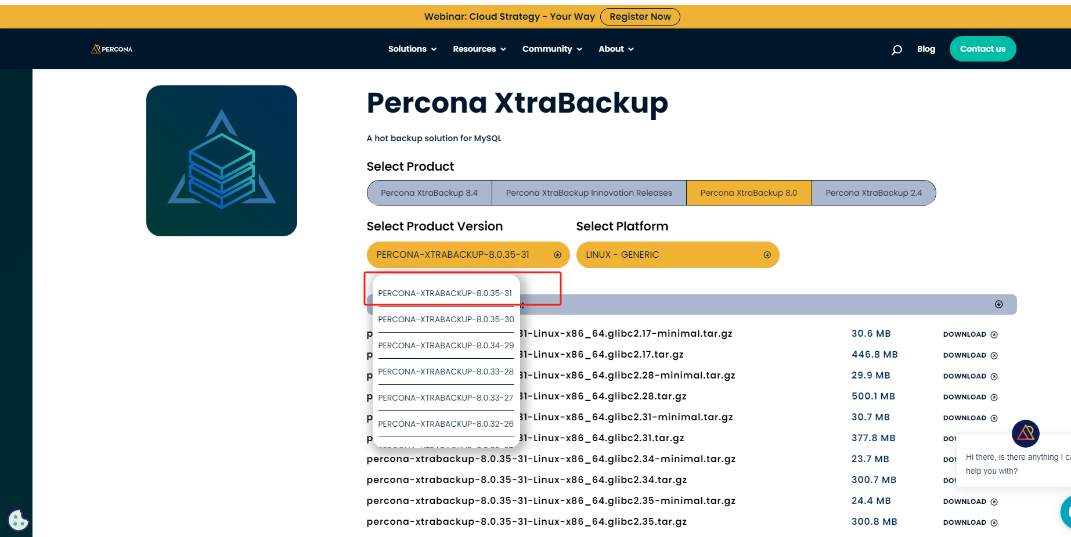Click the Register Now button
This screenshot has height=537, width=1071.
pyautogui.click(x=640, y=17)
